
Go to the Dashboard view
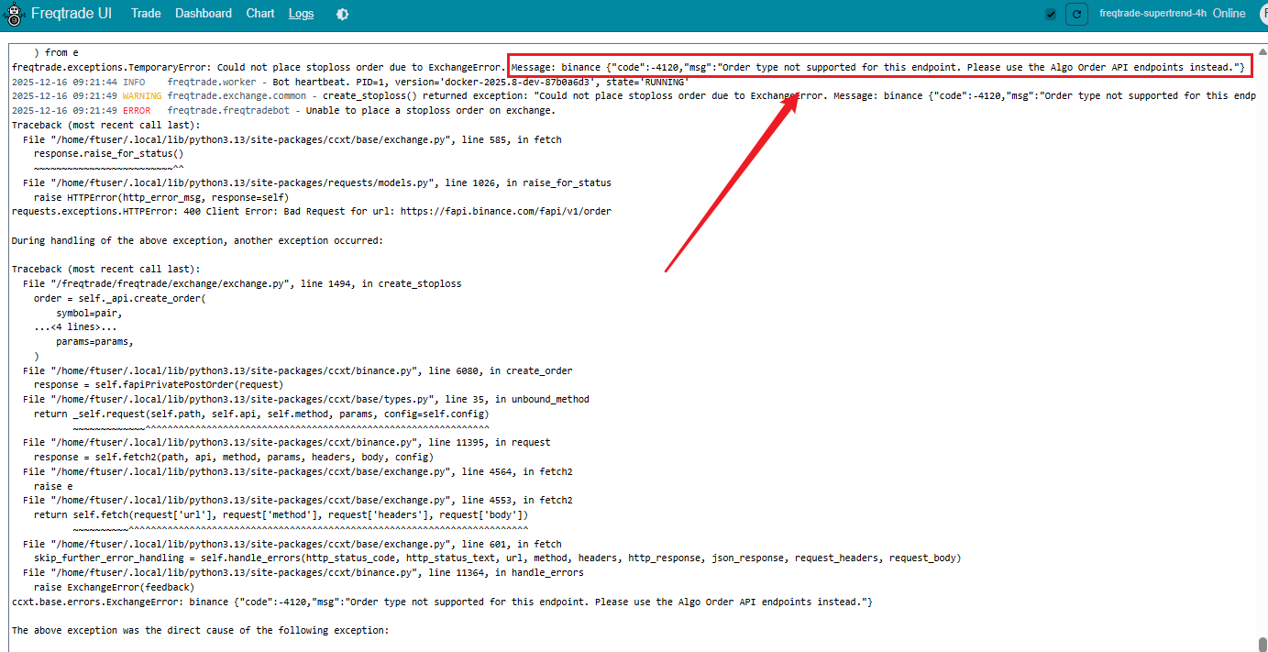click(204, 14)
